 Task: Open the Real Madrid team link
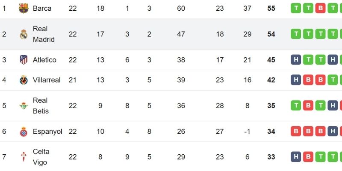coord(44,34)
